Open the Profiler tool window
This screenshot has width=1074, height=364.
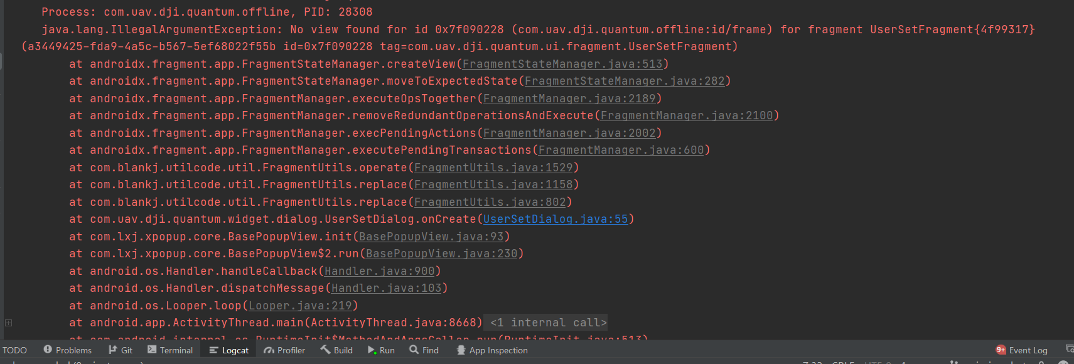point(284,350)
